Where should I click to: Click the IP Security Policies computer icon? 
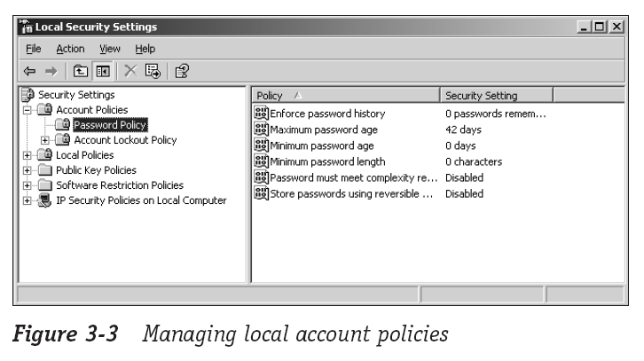tap(44, 200)
